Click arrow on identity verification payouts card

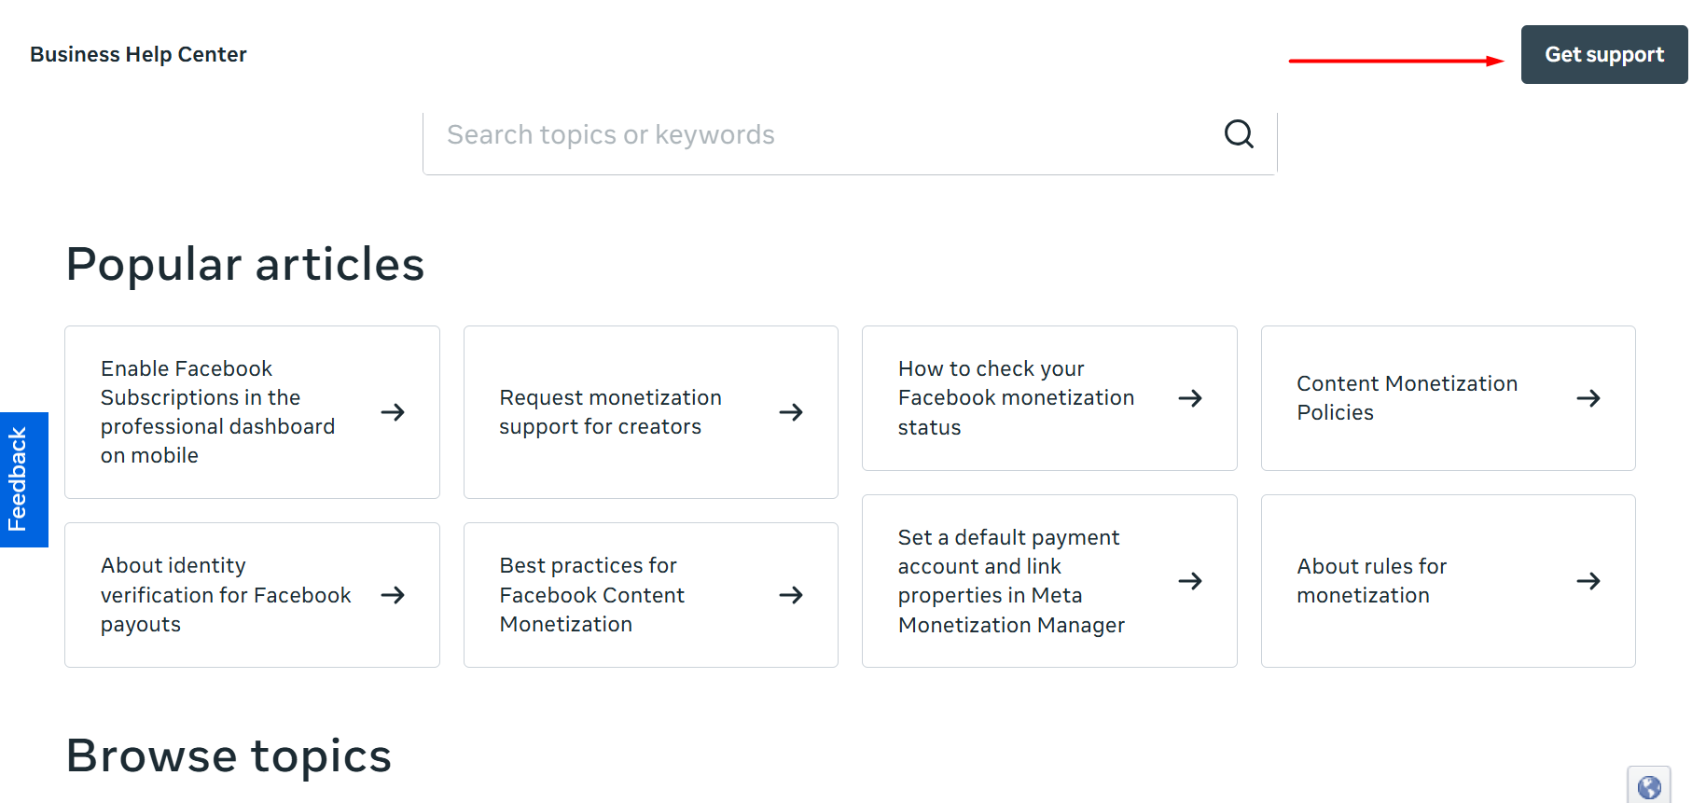tap(393, 595)
